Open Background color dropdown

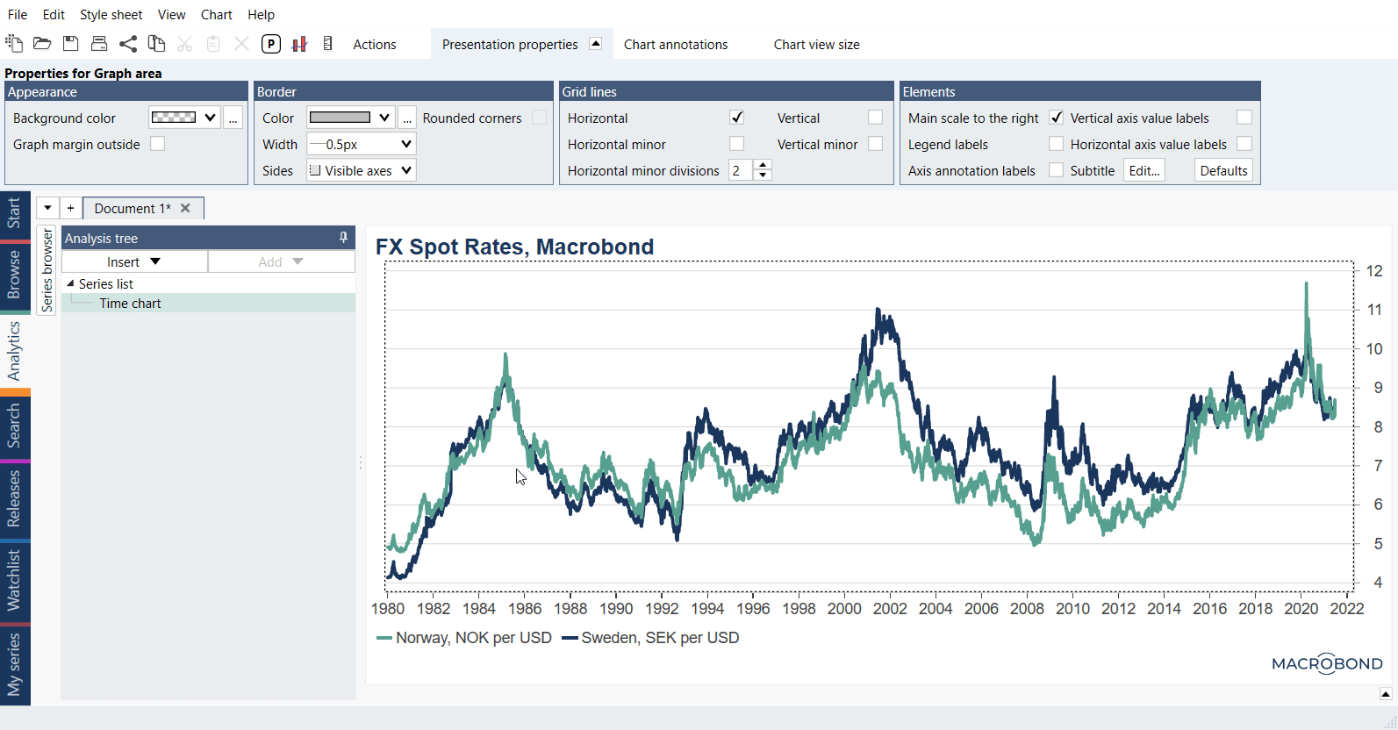[x=184, y=118]
